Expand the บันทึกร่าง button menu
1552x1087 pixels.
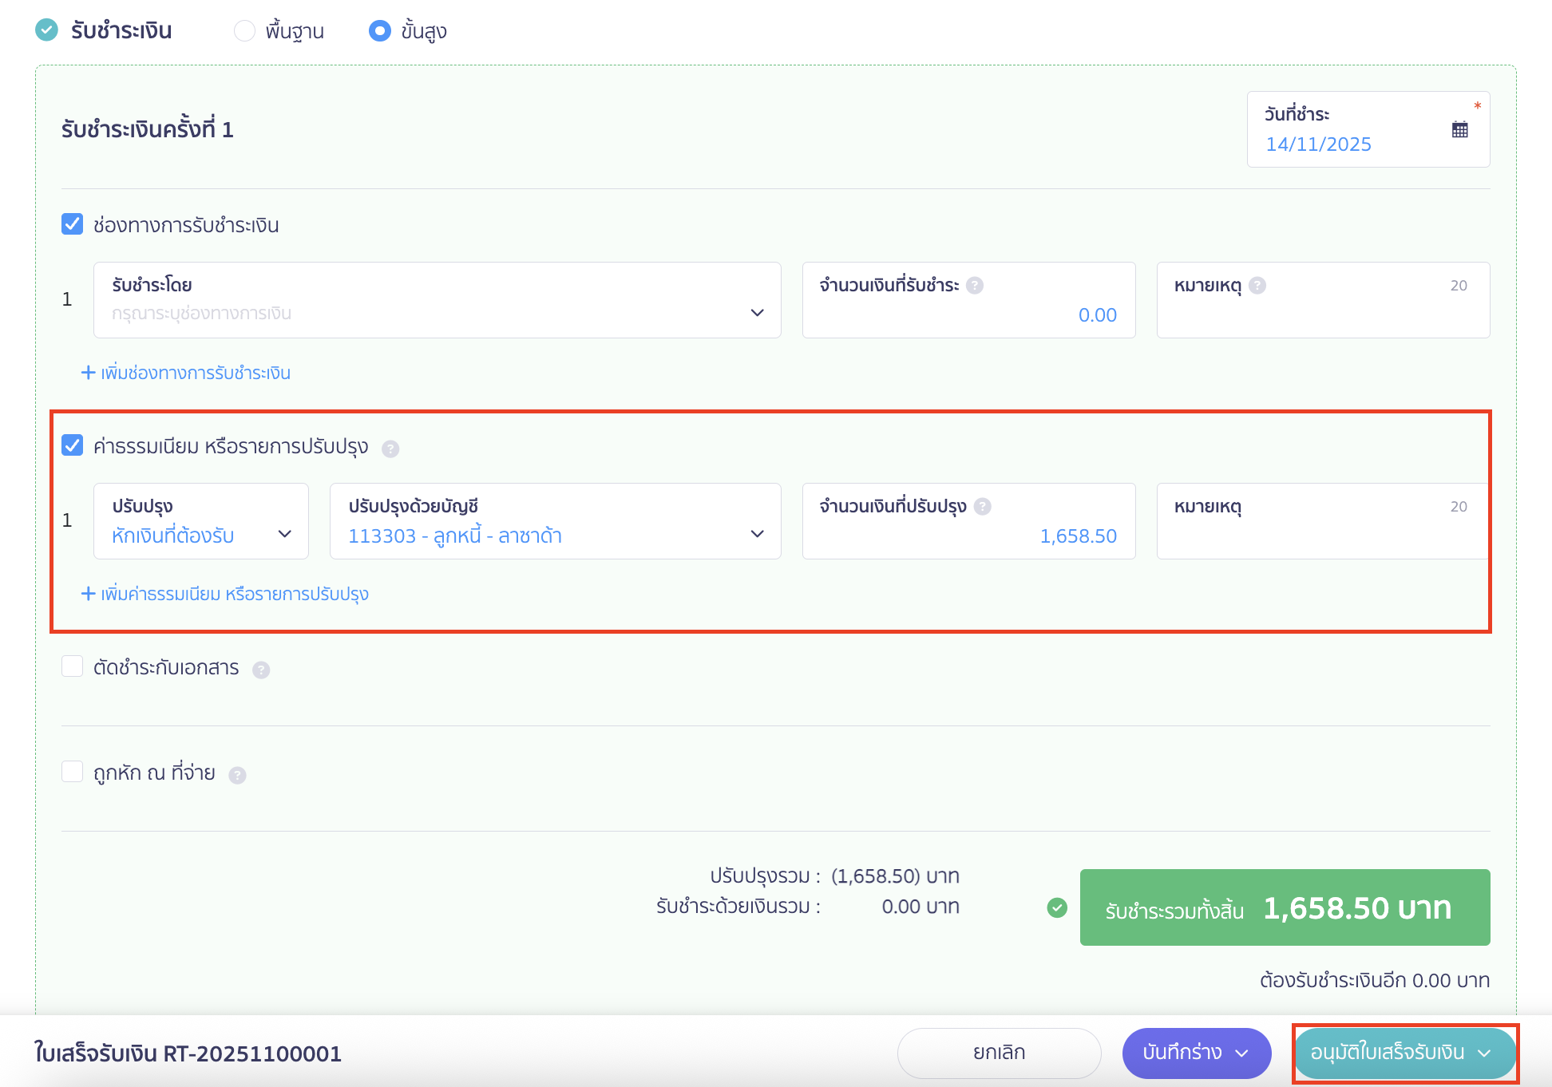1241,1053
